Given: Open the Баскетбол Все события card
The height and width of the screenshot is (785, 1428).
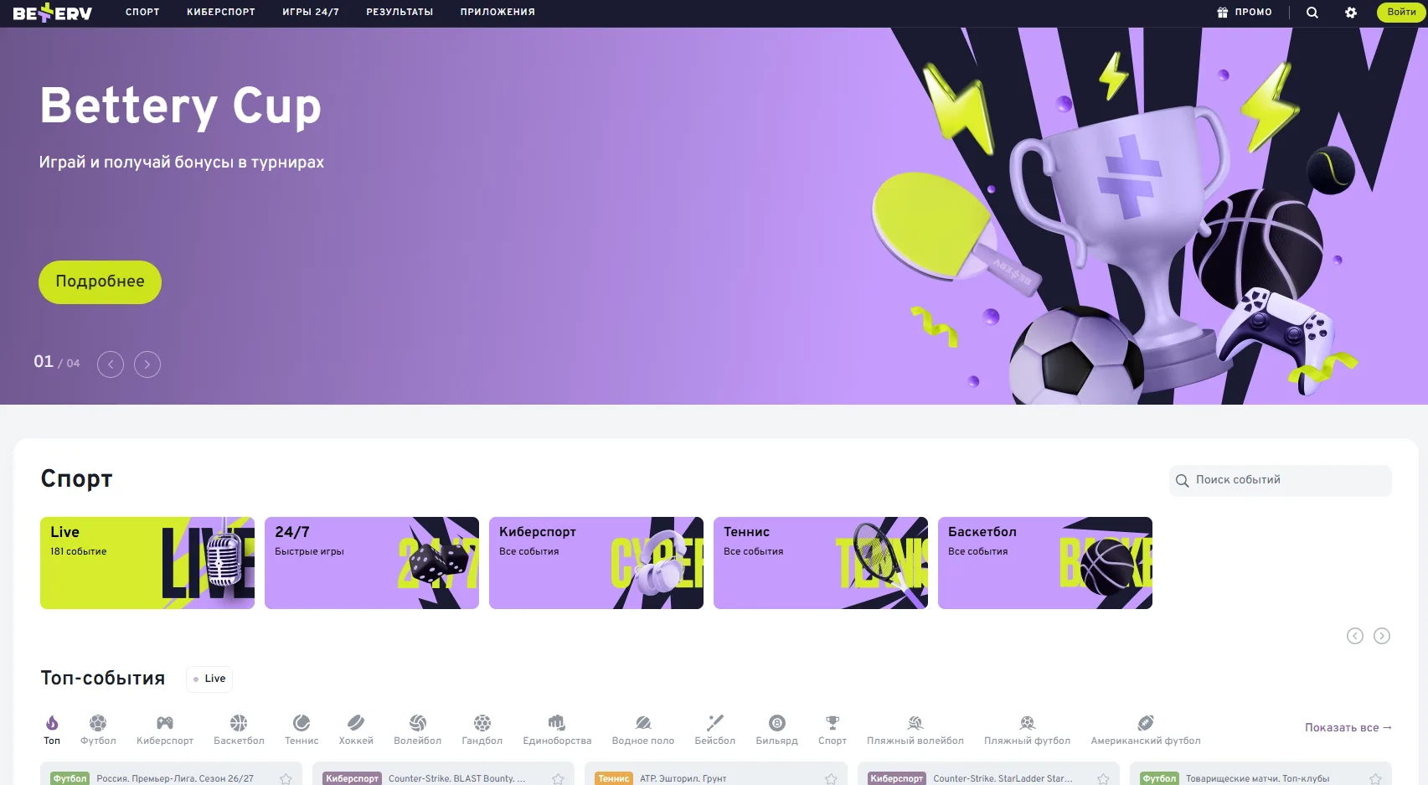Looking at the screenshot, I should coord(1045,563).
